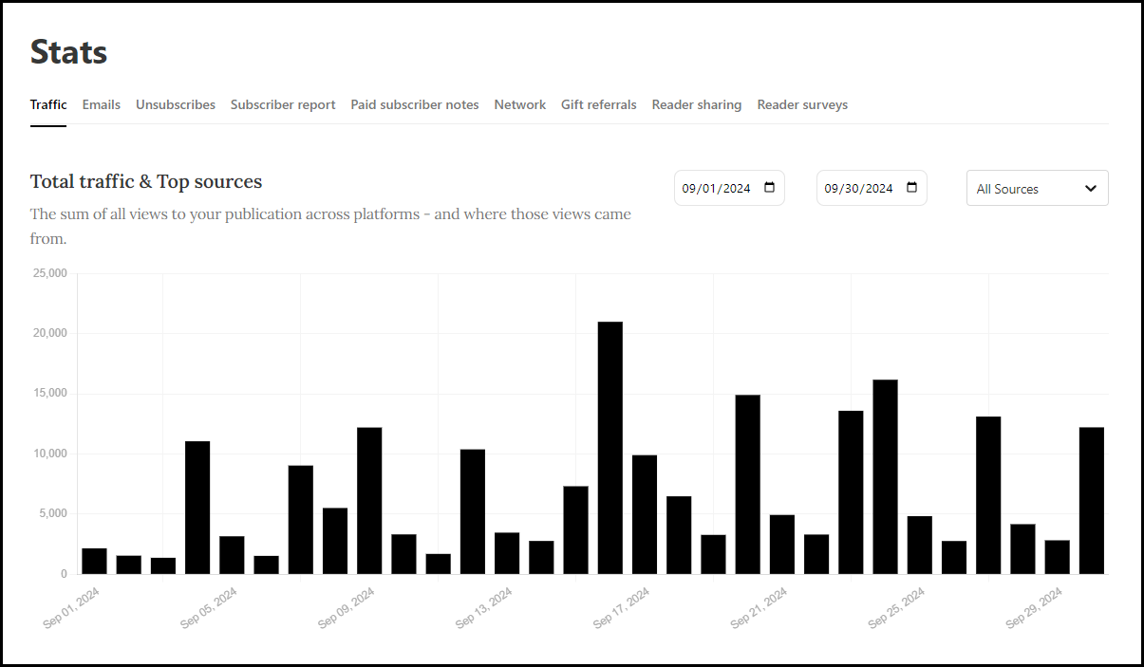The image size is (1144, 667).
Task: Switch to the Emails tab
Action: [x=102, y=104]
